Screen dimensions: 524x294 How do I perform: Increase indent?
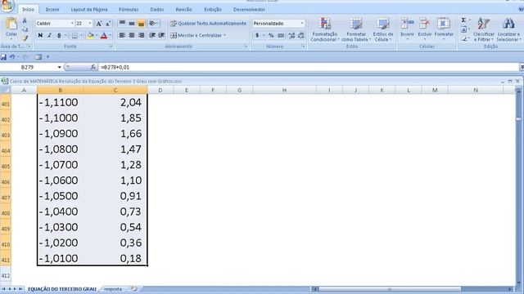coord(161,35)
